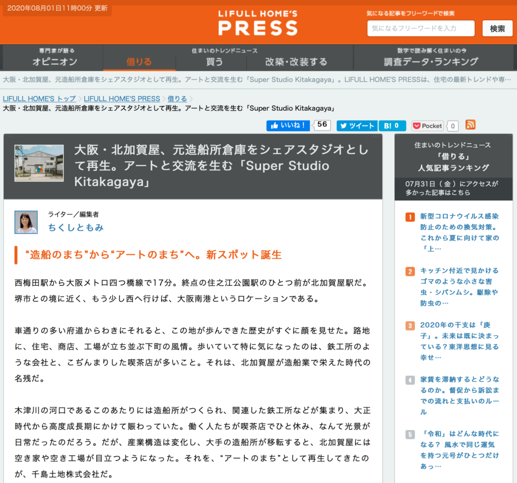Open ranking article 3 about 2020年の干支
The width and height of the screenshot is (517, 483).
(x=459, y=341)
